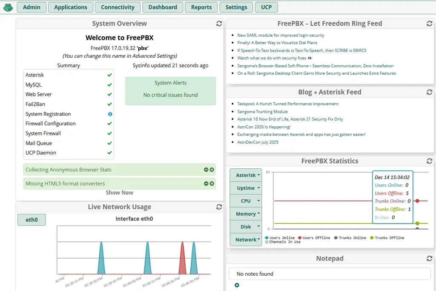This screenshot has height=291, width=436.
Task: Toggle Users Offline series in chart legend
Action: click(x=314, y=238)
